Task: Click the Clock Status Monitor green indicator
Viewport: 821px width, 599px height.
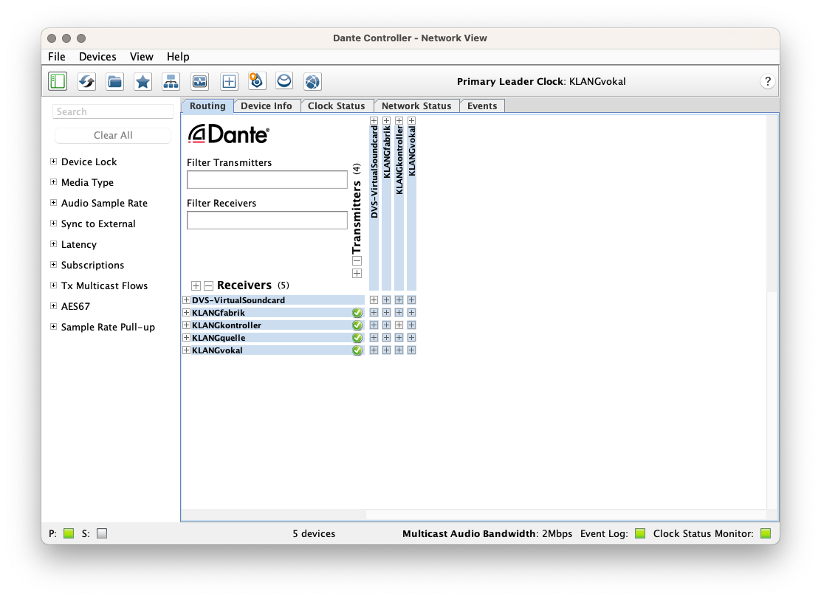Action: (x=766, y=533)
